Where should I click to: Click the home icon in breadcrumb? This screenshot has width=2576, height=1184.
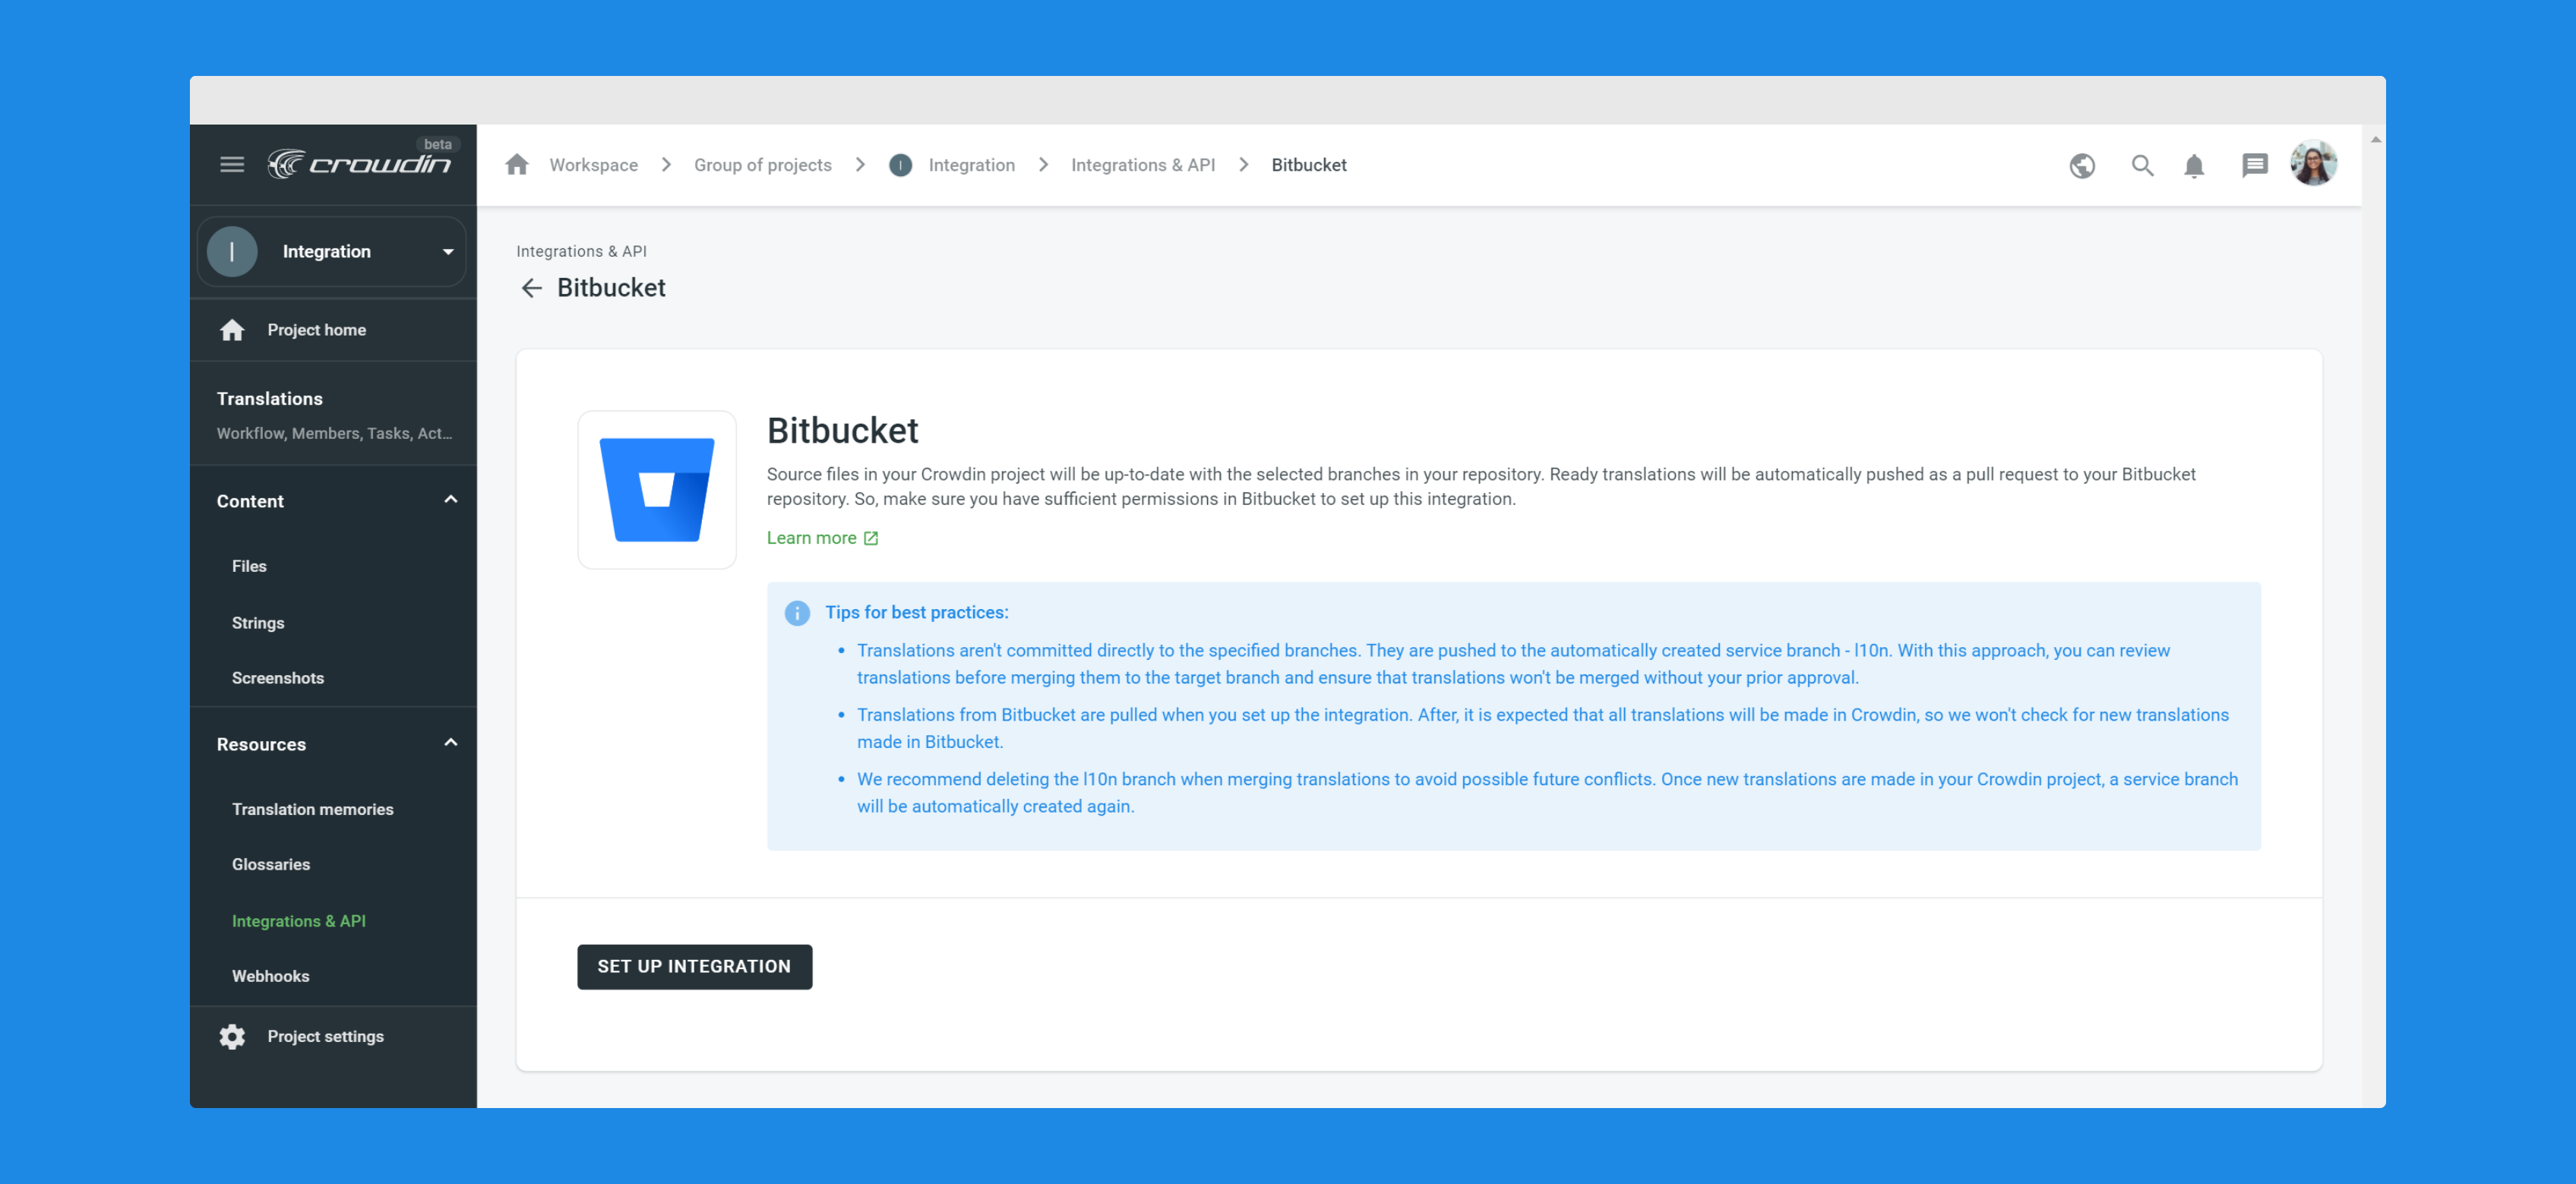[x=517, y=165]
